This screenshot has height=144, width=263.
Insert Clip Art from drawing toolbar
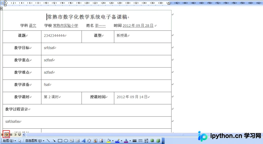[95, 141]
